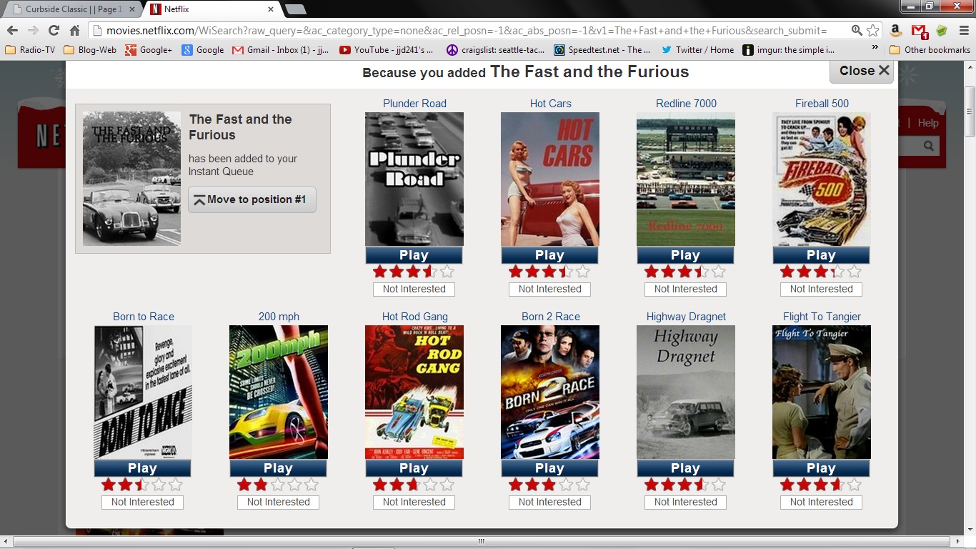Bookmark this page with the star icon
This screenshot has width=976, height=549.
tap(872, 30)
